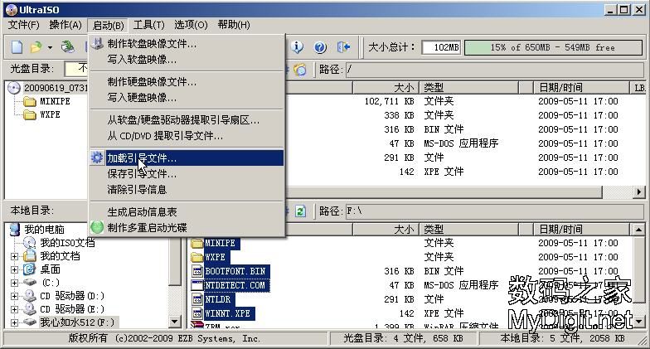Click the local path field showing F:\

click(x=495, y=211)
